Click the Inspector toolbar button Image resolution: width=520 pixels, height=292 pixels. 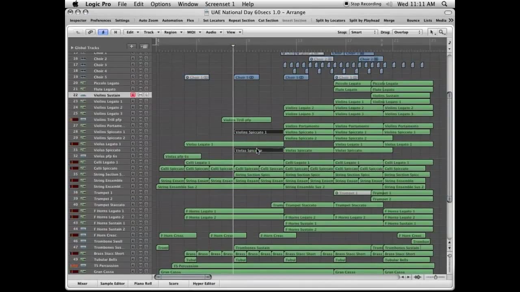click(78, 20)
